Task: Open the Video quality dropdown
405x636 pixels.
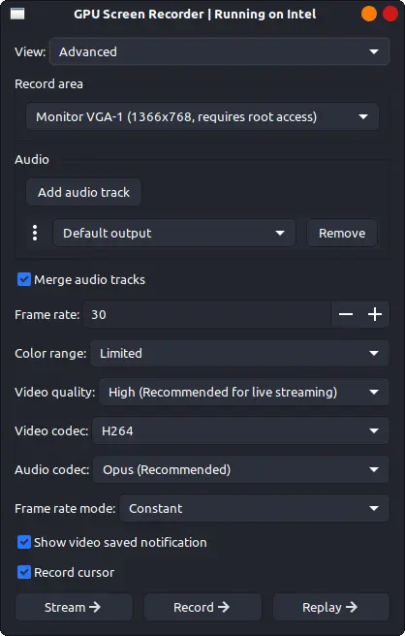Action: pyautogui.click(x=244, y=393)
